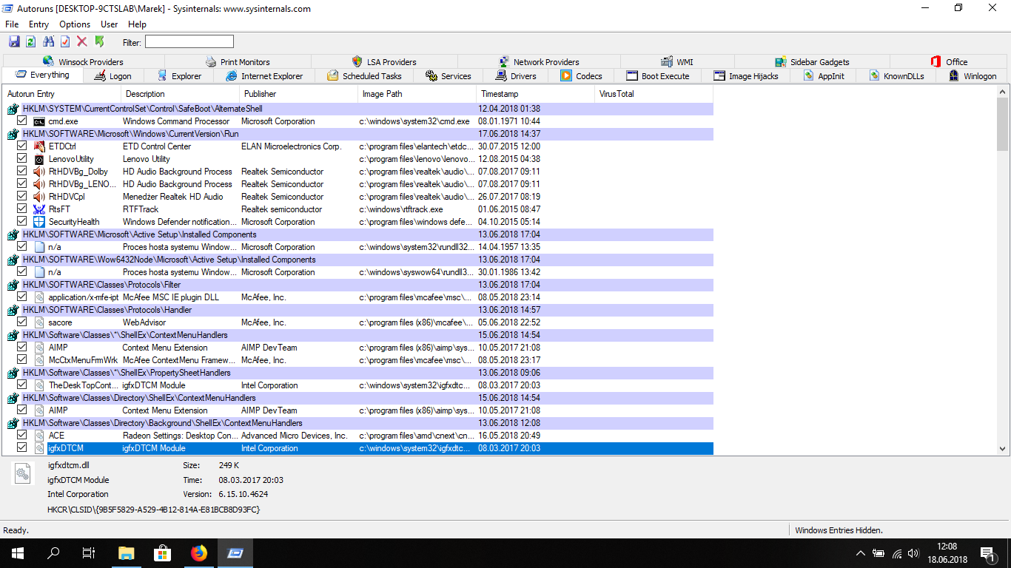Sort by Timestamp column header
This screenshot has width=1011, height=568.
click(536, 94)
